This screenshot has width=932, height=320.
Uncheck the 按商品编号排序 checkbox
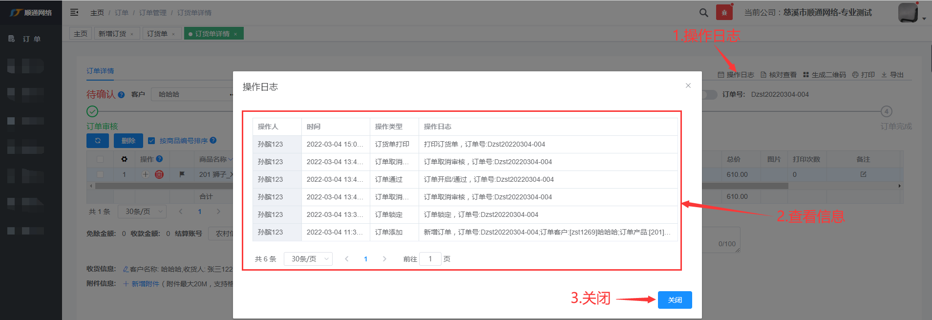click(x=151, y=141)
